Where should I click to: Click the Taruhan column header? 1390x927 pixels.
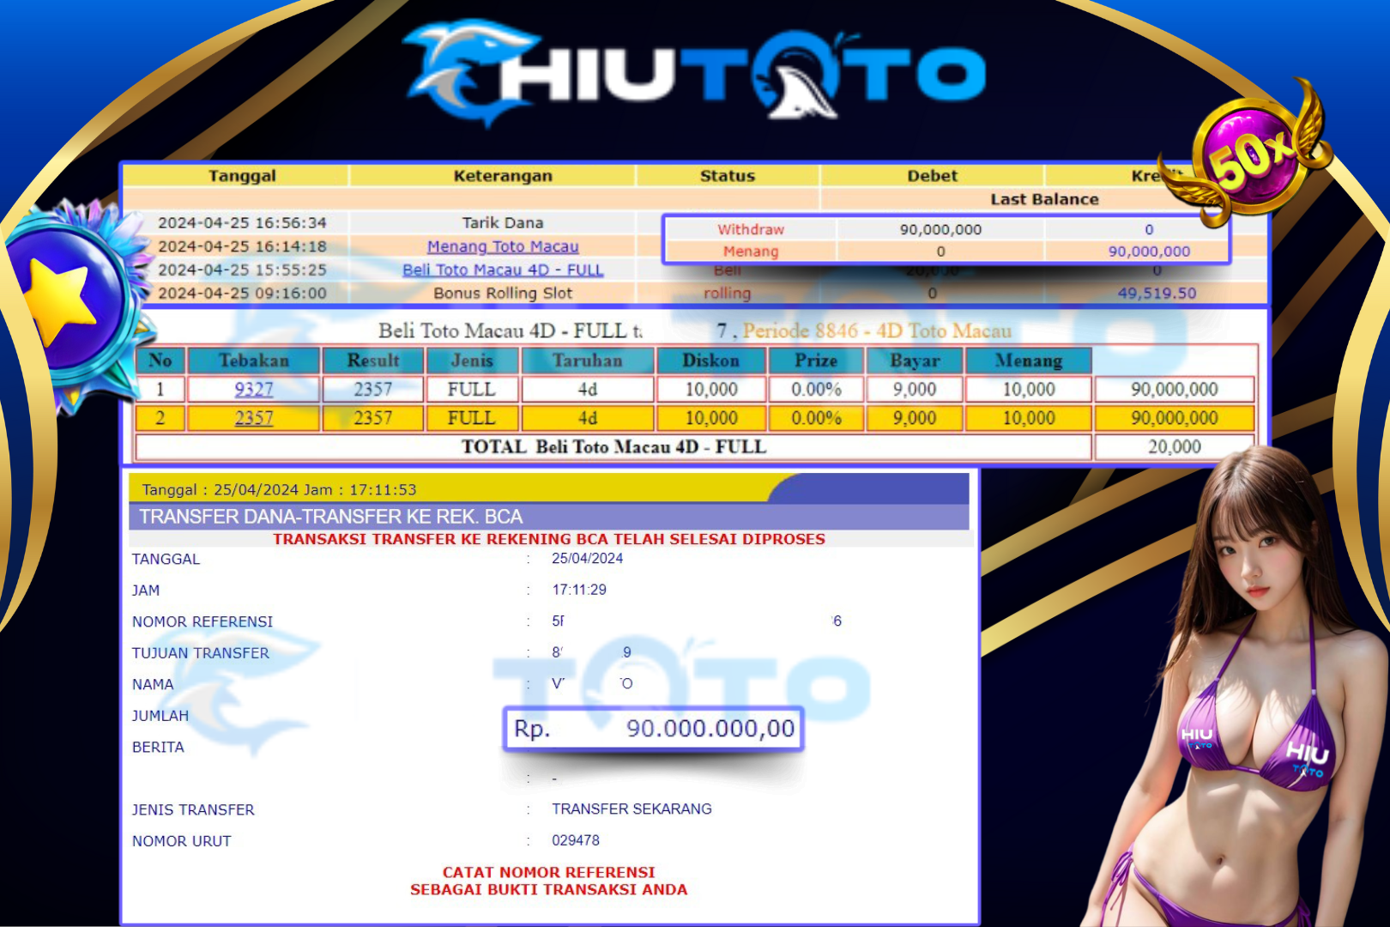588,360
